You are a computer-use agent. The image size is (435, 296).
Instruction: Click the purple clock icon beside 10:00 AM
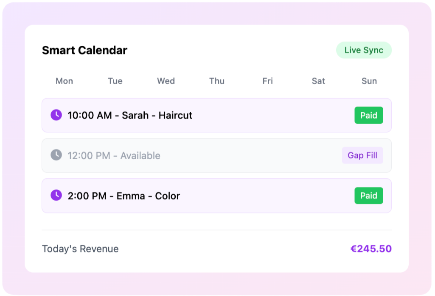coord(56,115)
